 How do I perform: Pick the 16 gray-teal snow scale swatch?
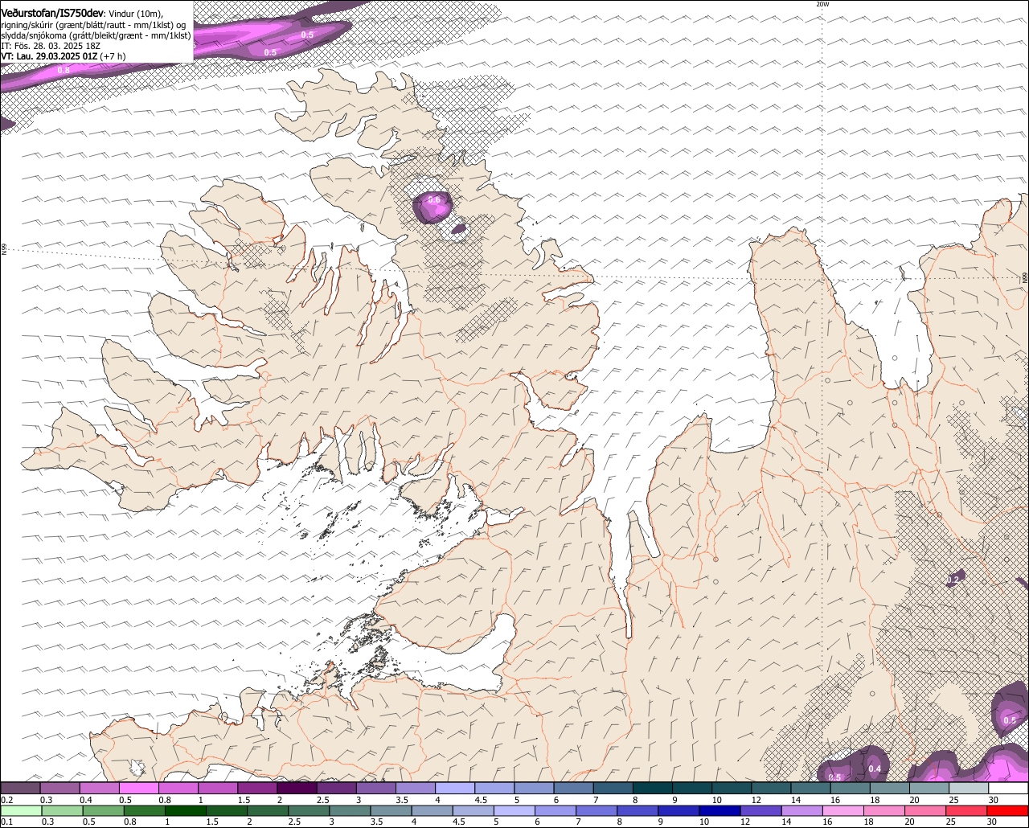pyautogui.click(x=851, y=788)
